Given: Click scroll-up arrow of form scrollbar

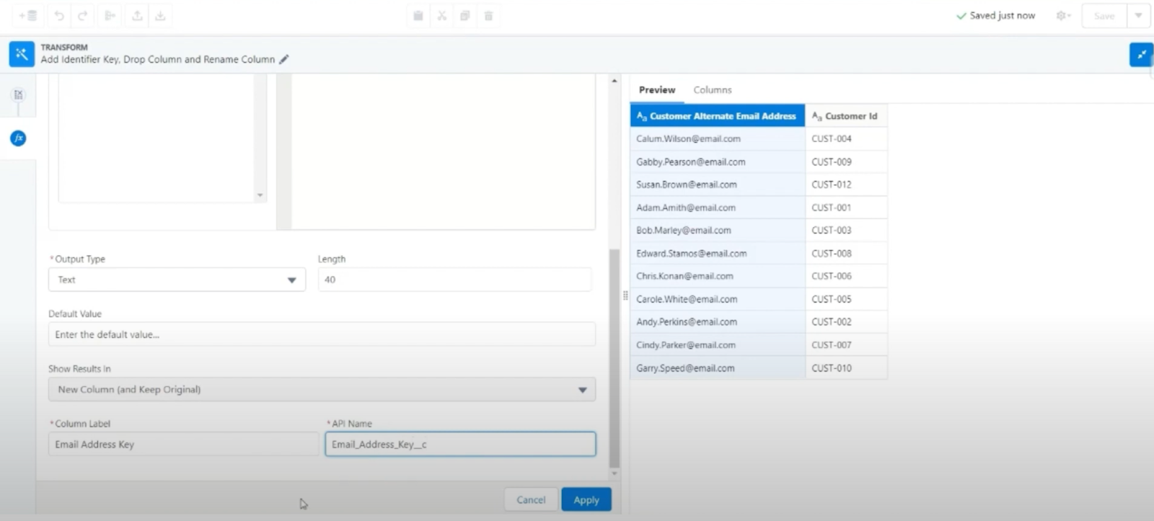Looking at the screenshot, I should pyautogui.click(x=615, y=81).
